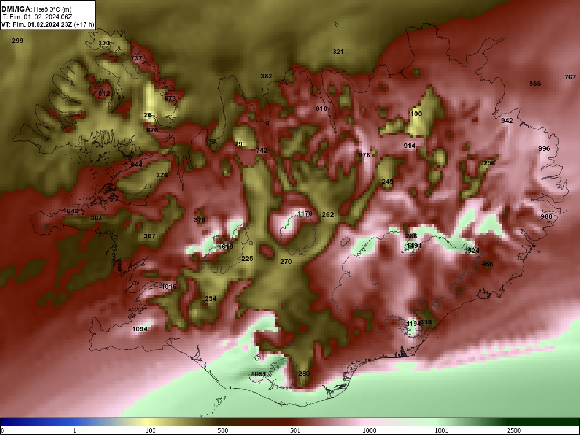580x435 pixels.
Task: Click the map value 1016
Action: [x=169, y=287]
